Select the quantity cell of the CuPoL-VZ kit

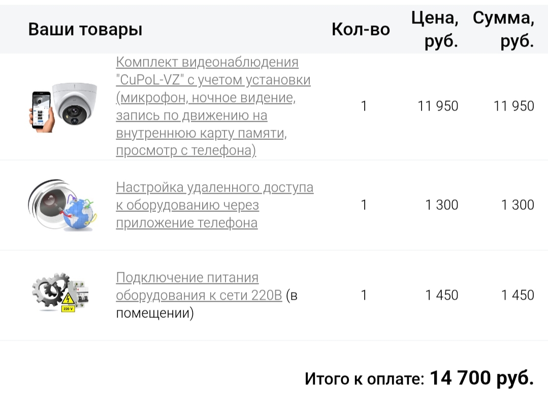pos(364,106)
